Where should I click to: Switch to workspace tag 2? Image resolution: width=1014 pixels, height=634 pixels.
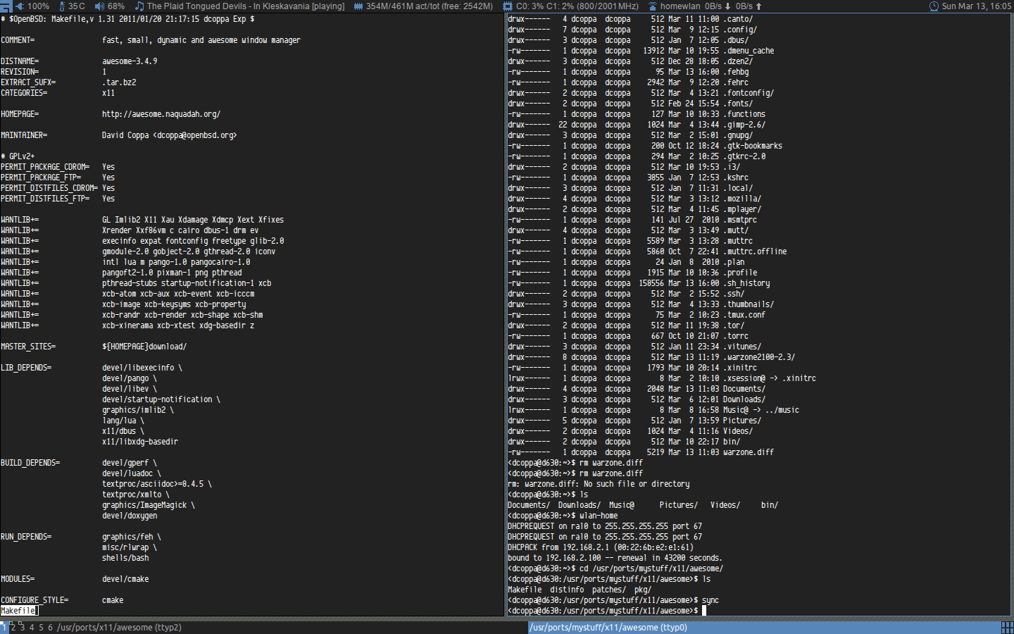[13, 627]
